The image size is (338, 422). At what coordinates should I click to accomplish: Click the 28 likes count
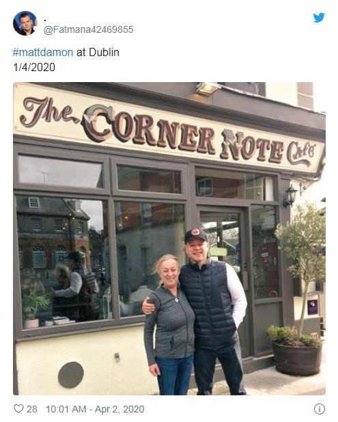[x=32, y=409]
